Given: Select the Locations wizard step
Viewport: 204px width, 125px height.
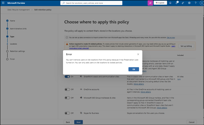Looking at the screenshot, I should pyautogui.click(x=13, y=44).
